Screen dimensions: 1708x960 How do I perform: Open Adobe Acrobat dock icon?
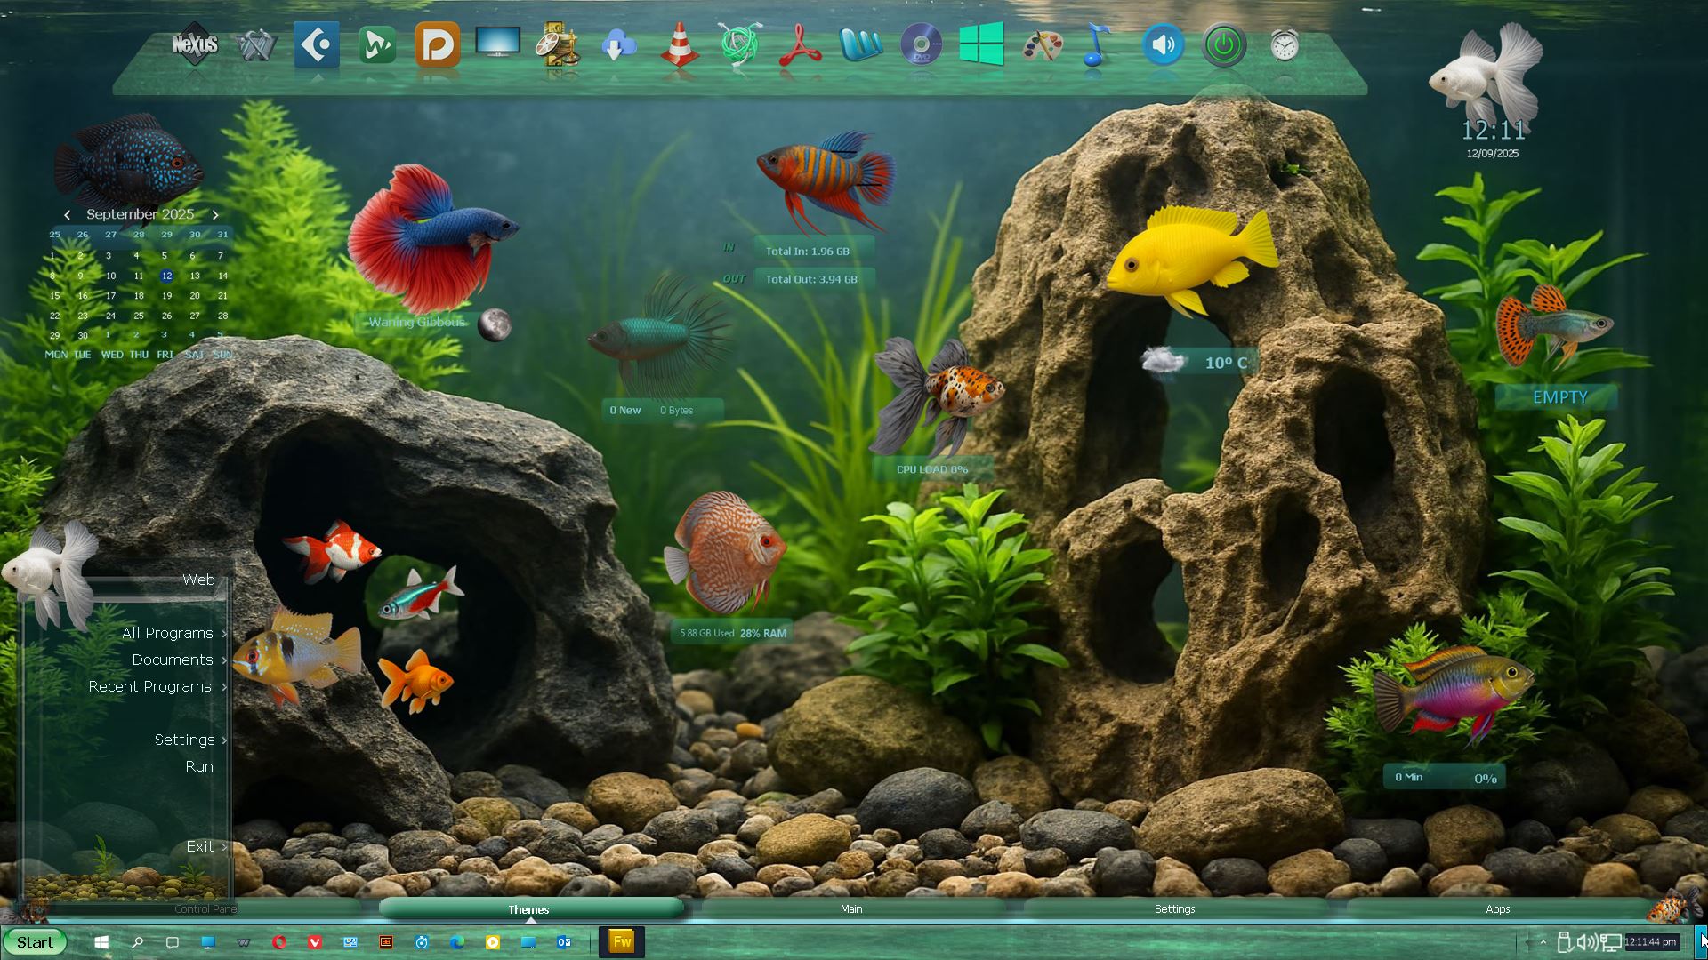pos(800,45)
